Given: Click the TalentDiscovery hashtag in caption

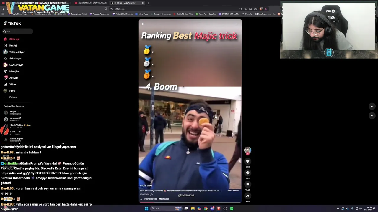Looking at the screenshot, I should (175, 191).
